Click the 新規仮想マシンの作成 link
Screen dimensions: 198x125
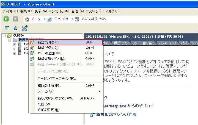point(116,115)
